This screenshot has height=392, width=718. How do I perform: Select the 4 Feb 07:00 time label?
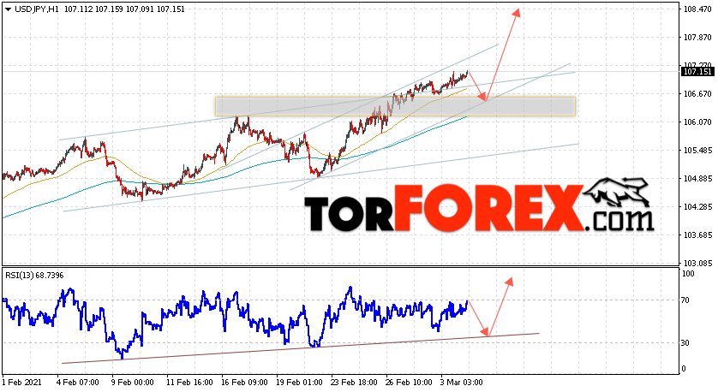pos(78,382)
